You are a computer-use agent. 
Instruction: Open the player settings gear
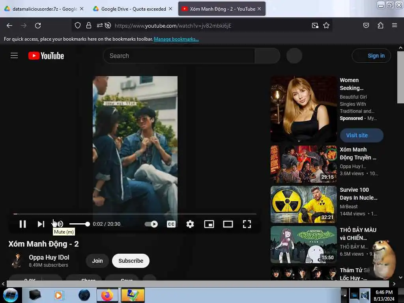coord(190,224)
